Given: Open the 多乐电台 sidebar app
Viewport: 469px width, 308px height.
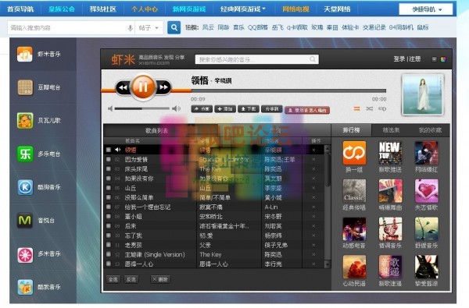Looking at the screenshot, I should tap(39, 154).
